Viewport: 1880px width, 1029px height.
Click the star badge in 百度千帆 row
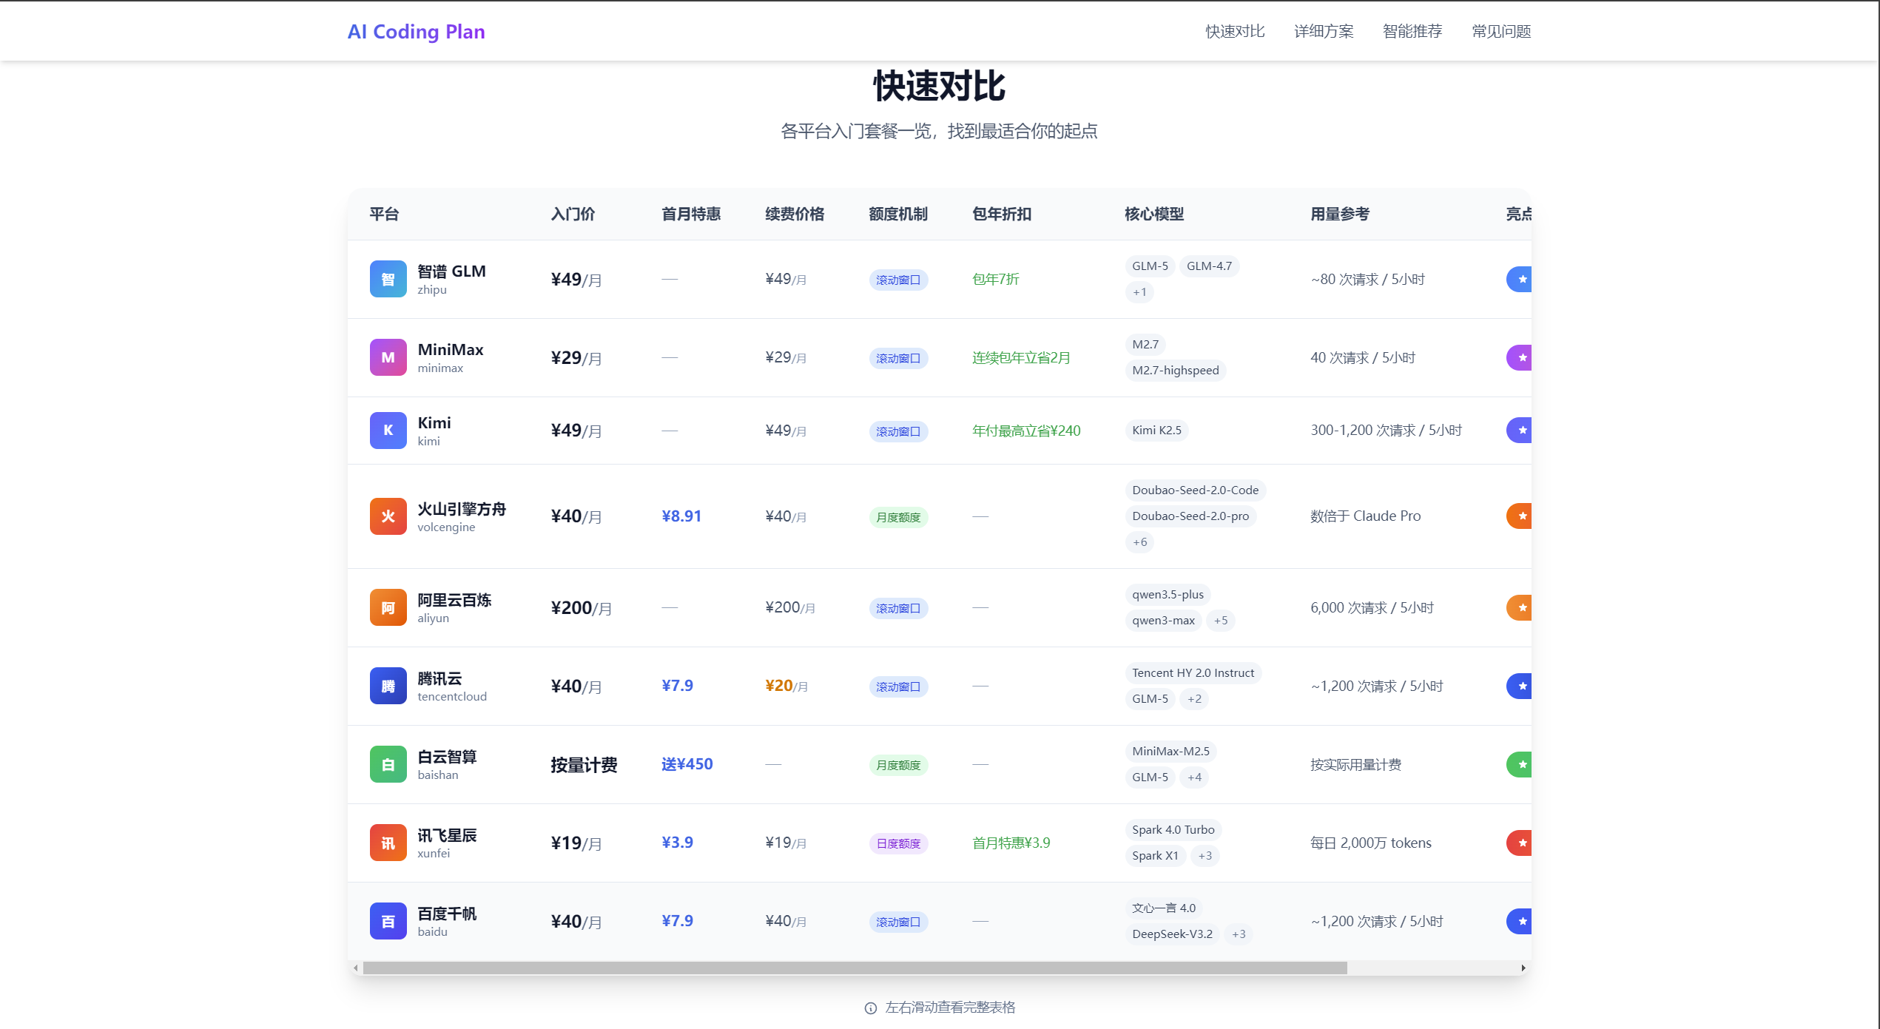tap(1520, 921)
